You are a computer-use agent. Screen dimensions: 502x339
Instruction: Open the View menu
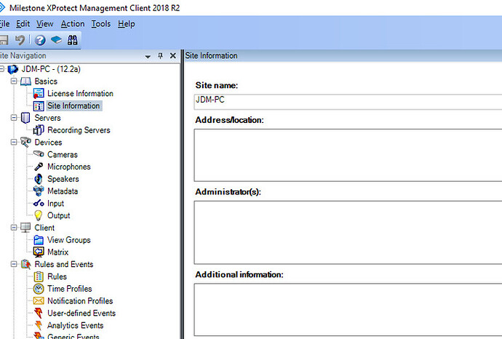point(45,24)
